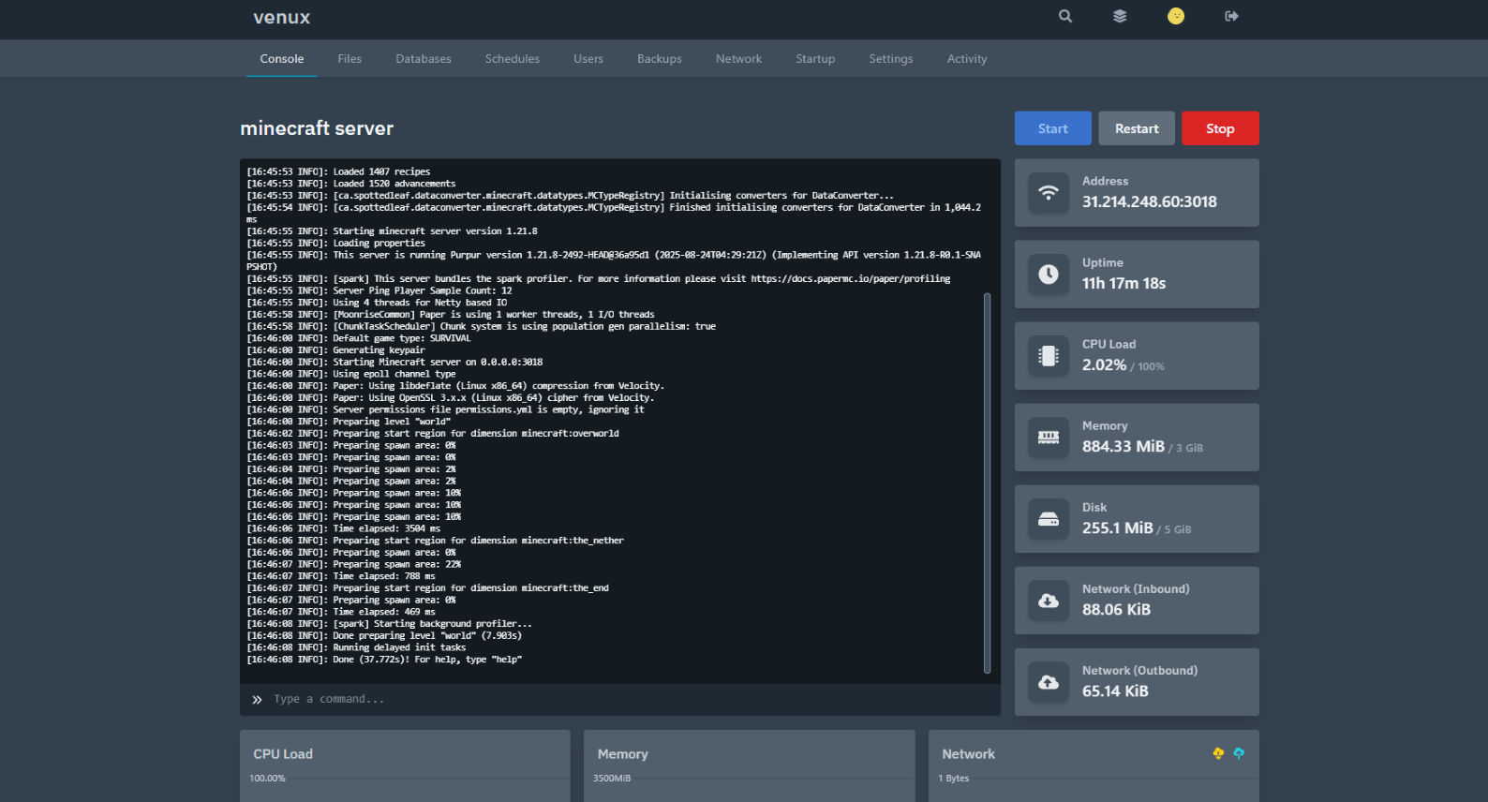
Task: Click the Network Outbound cloud upload icon
Action: (x=1049, y=682)
